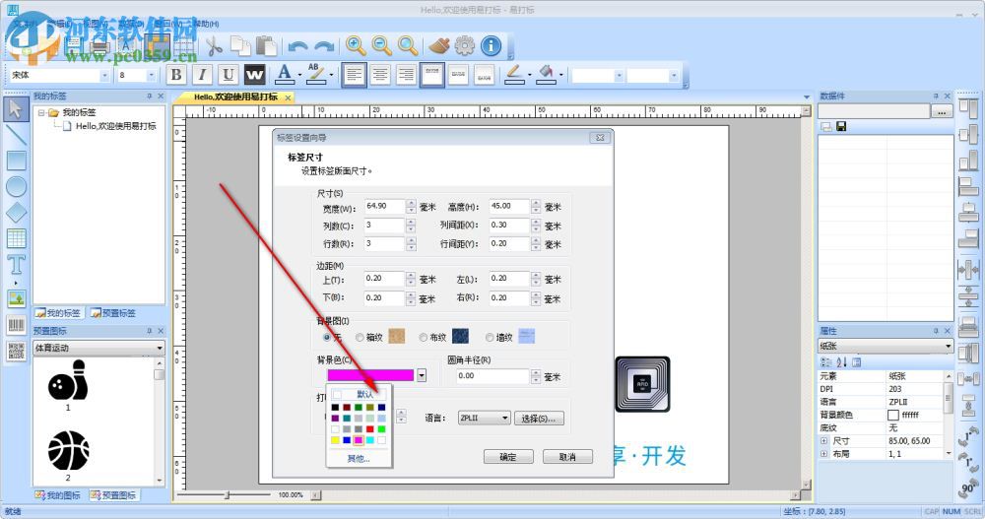Open the 体育运动 icon category dropdown

point(98,348)
